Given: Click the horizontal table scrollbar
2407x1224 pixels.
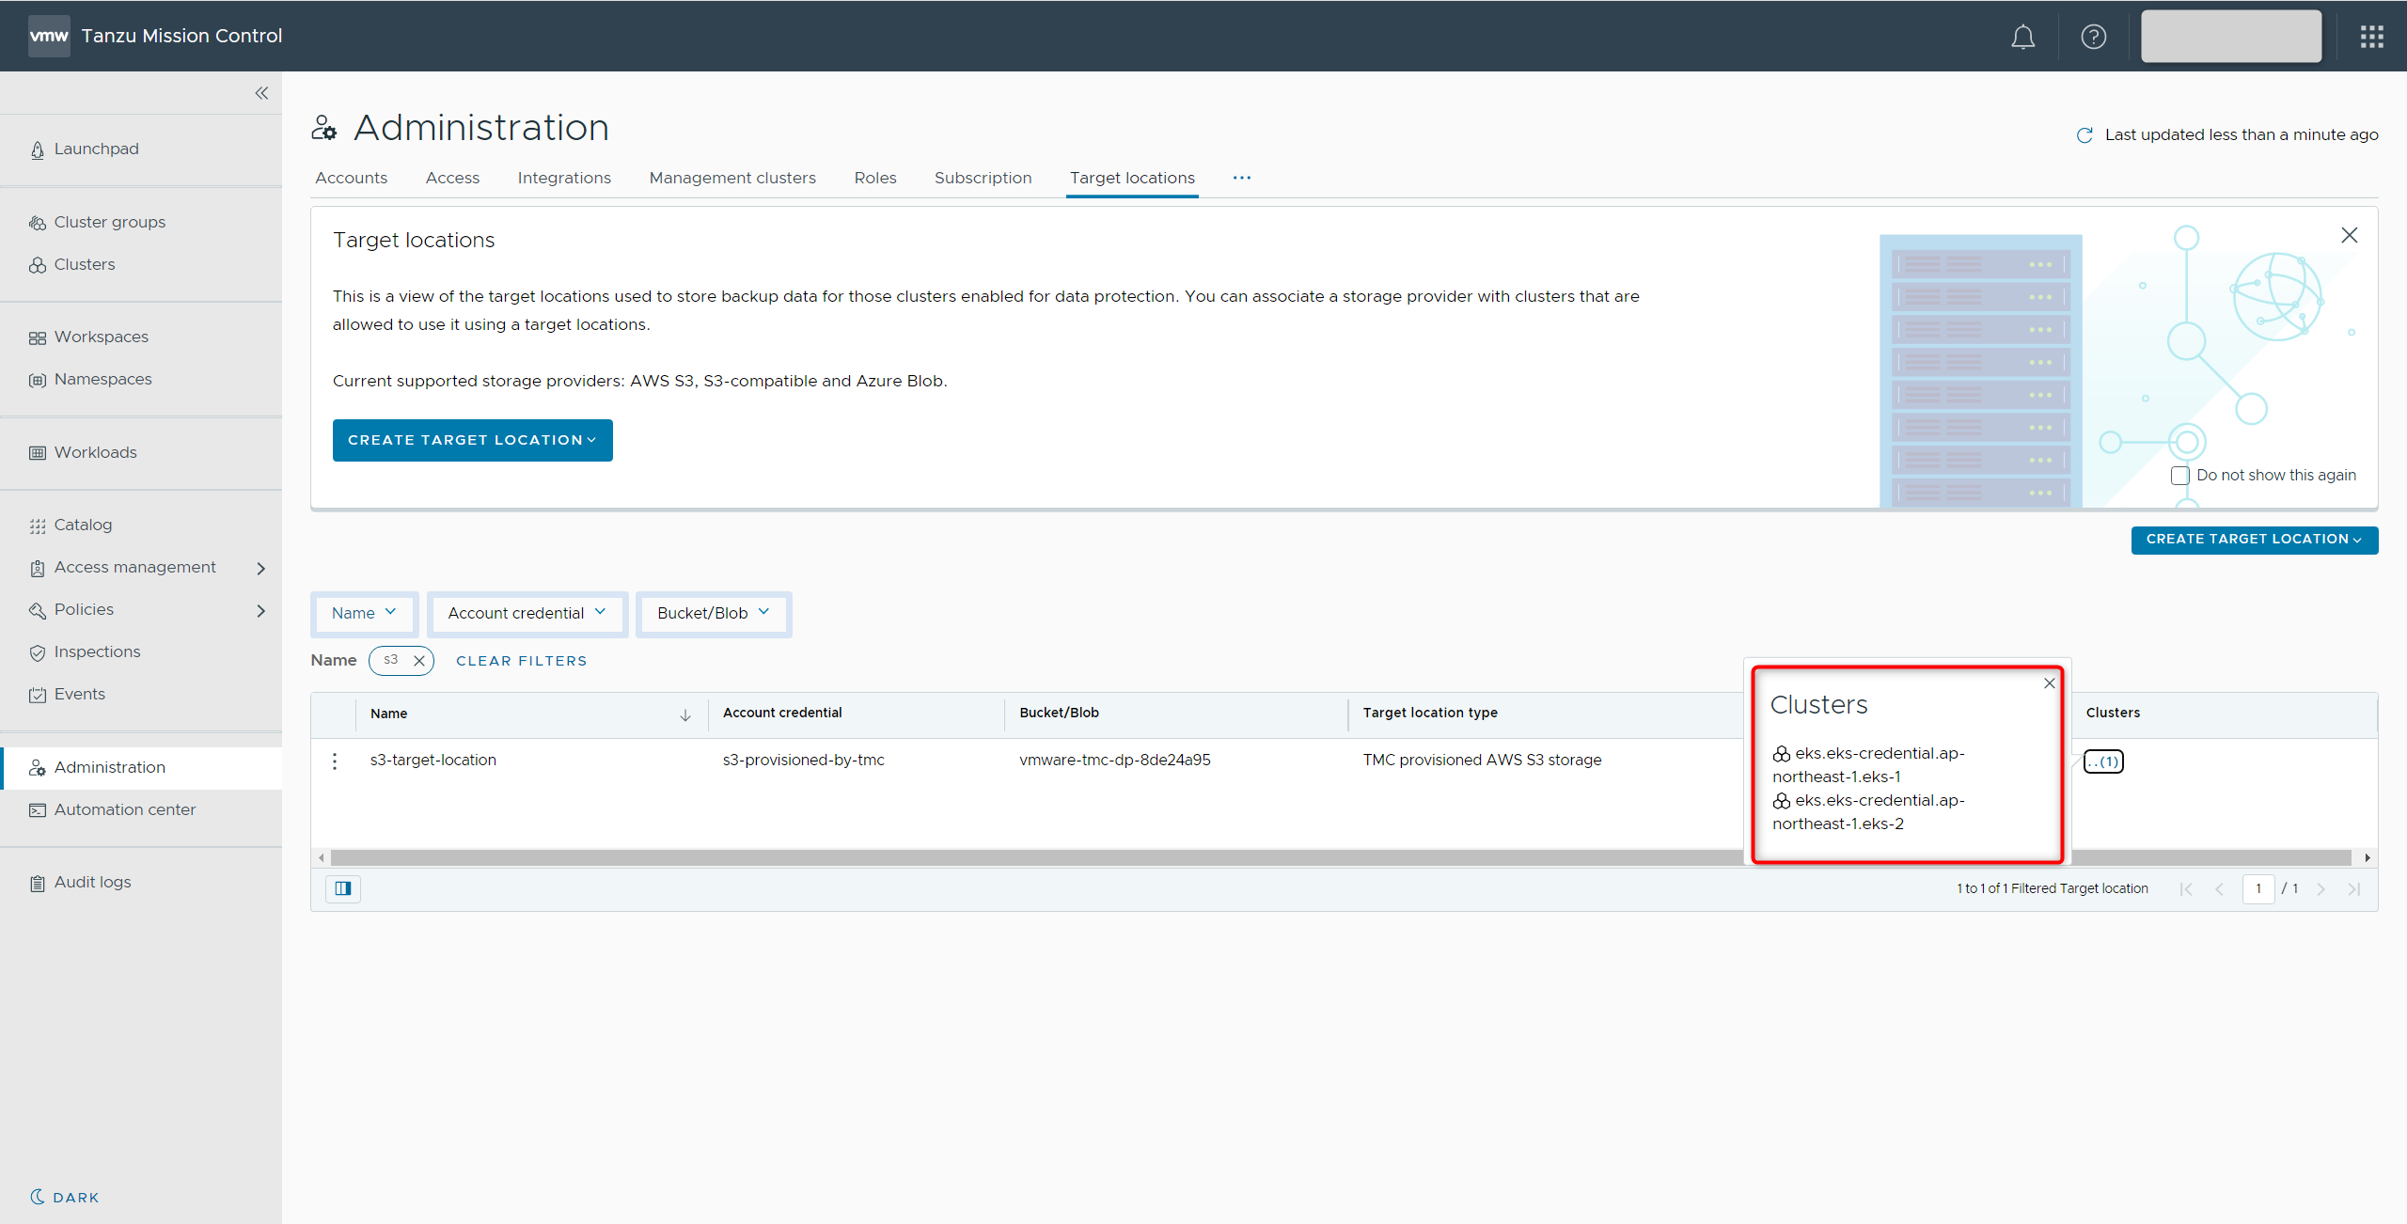Looking at the screenshot, I should tap(1034, 857).
